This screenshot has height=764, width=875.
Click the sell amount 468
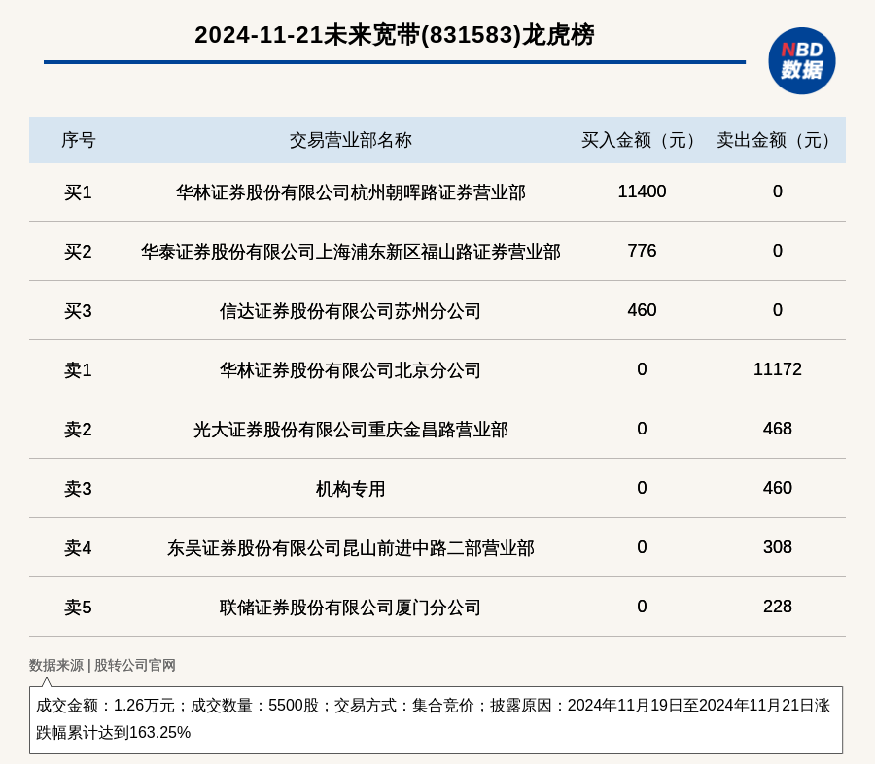[x=778, y=428]
